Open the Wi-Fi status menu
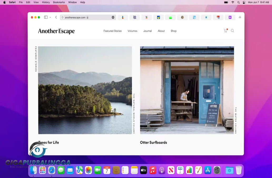 click(233, 2)
